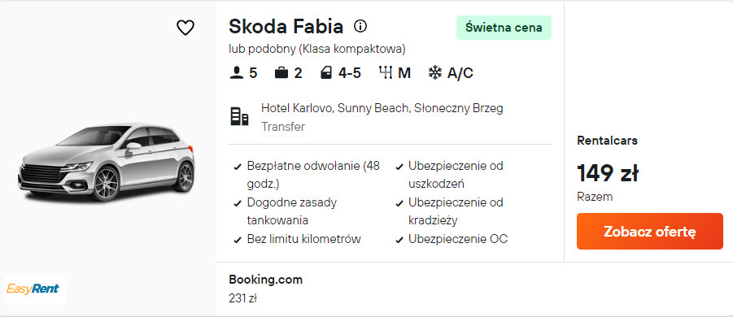
Task: Click the passenger seats icon
Action: pyautogui.click(x=237, y=73)
